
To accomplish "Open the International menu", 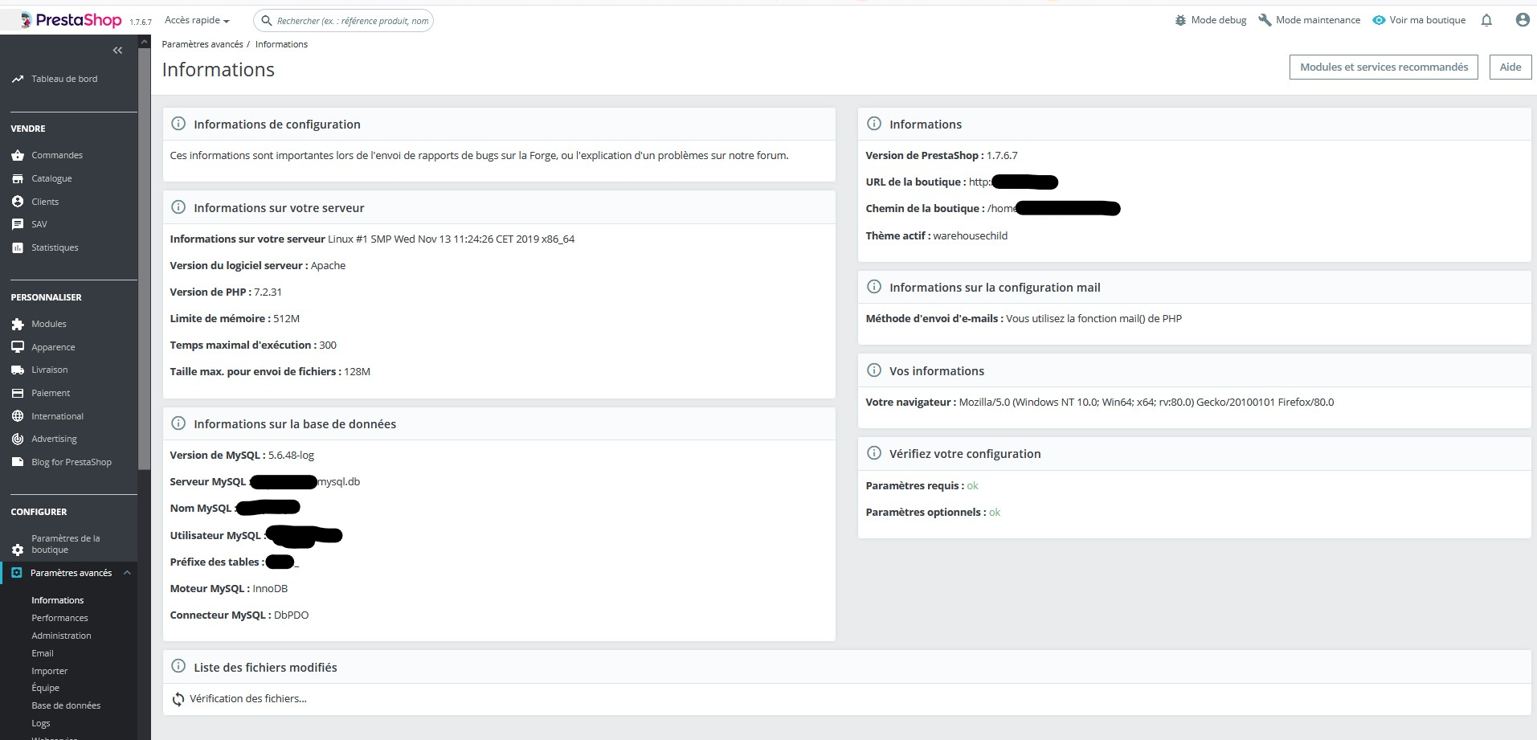I will pos(57,416).
